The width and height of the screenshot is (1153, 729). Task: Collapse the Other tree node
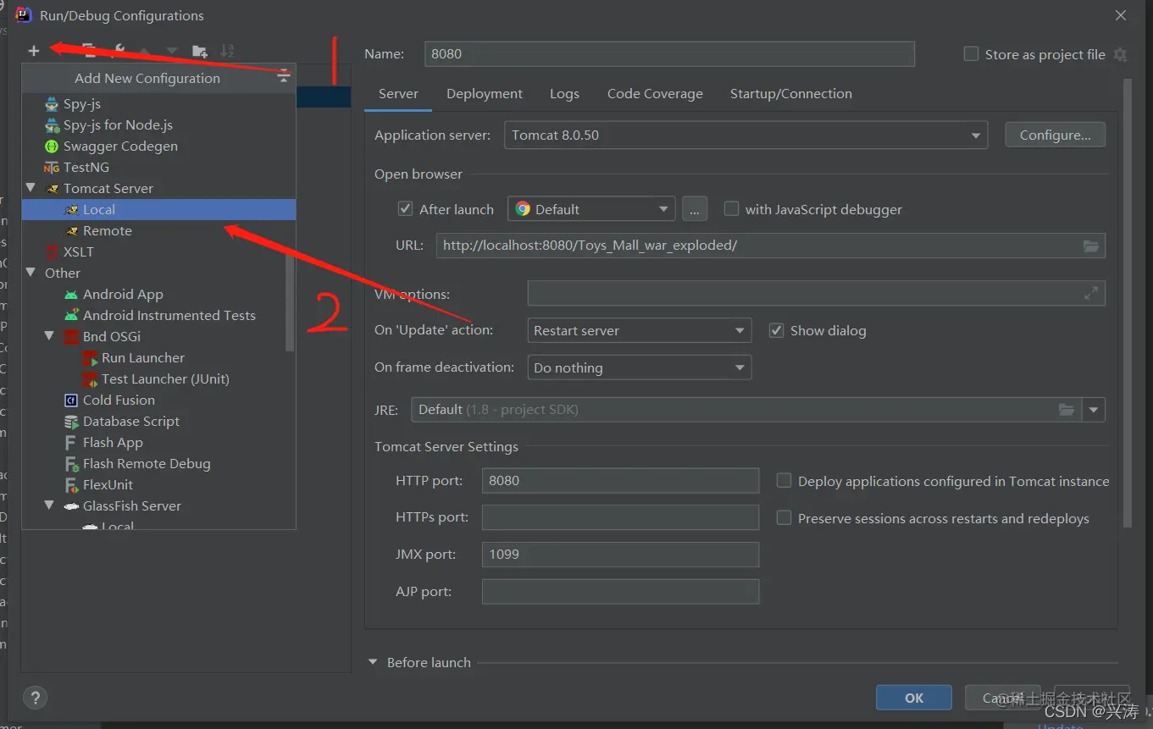click(x=30, y=273)
